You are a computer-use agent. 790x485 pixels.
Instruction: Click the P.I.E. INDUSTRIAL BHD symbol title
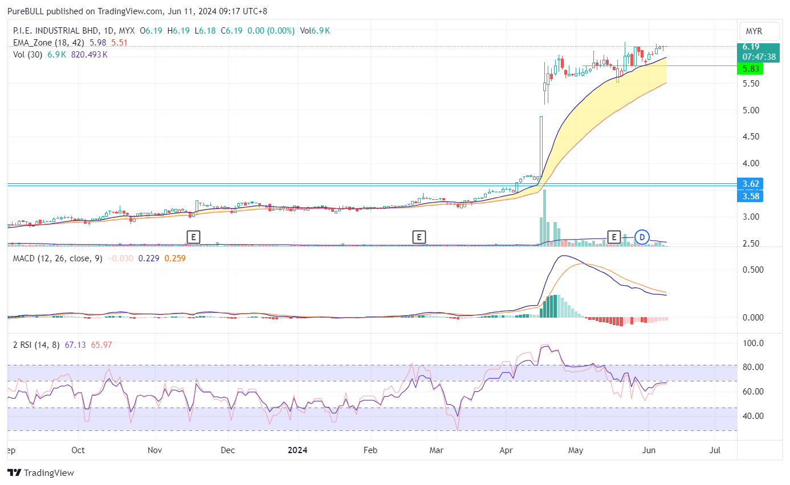[55, 31]
